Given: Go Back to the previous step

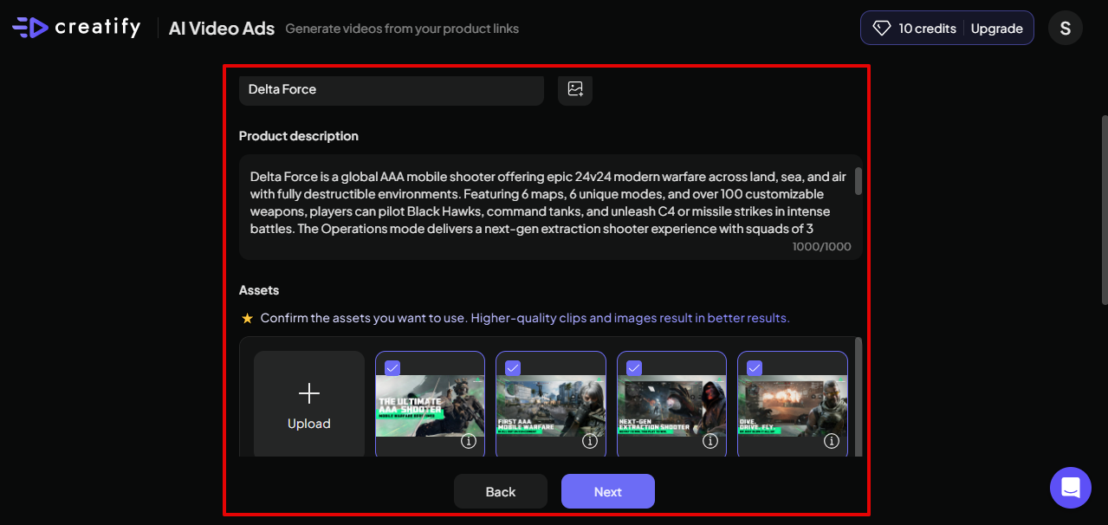Looking at the screenshot, I should point(501,491).
